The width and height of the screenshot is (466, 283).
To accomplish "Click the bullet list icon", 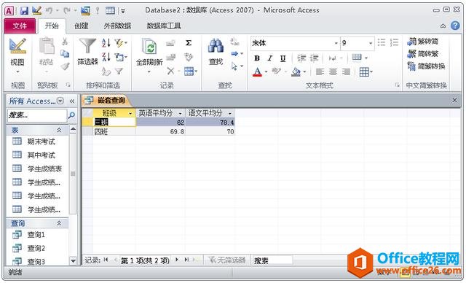I will (382, 42).
